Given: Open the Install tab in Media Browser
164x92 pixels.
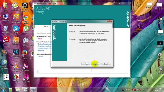Looking at the screenshot, I should click(46, 27).
